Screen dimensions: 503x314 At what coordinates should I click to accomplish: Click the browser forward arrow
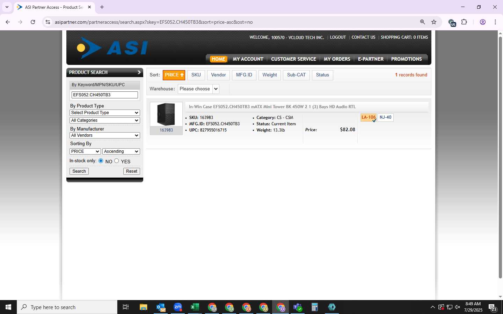coord(20,22)
